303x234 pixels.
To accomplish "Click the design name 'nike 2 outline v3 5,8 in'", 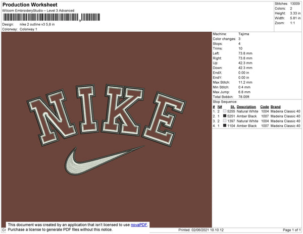I will click(37, 24).
